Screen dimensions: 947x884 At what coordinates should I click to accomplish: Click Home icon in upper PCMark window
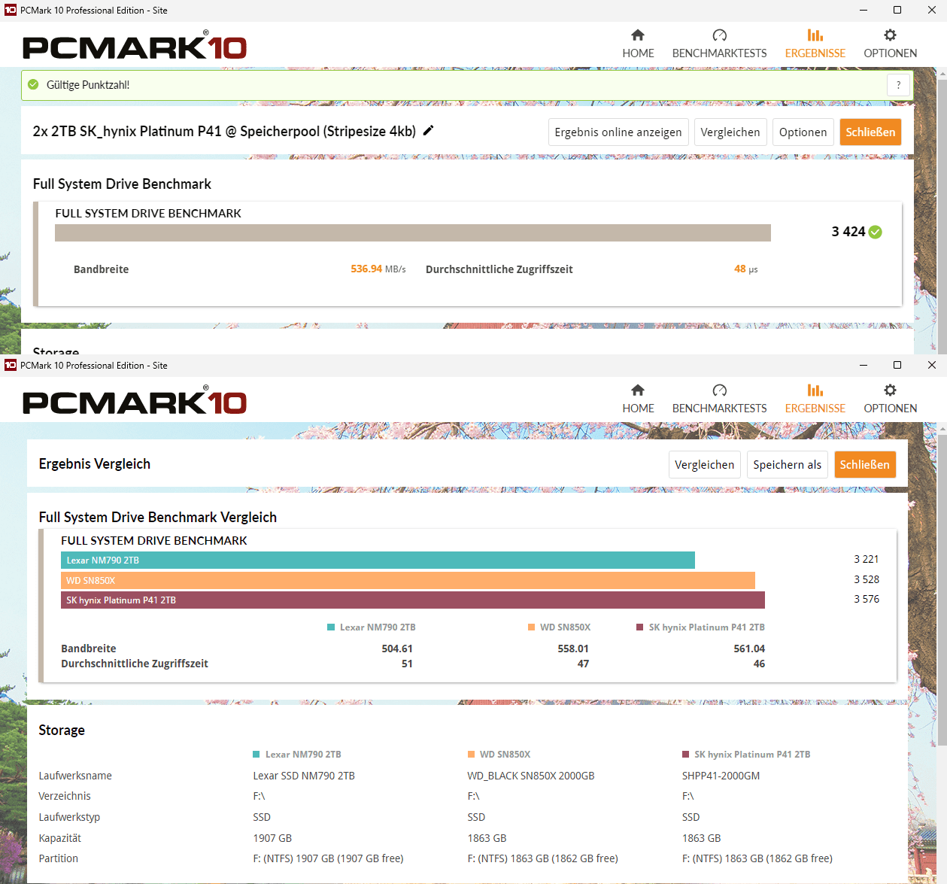pos(638,35)
